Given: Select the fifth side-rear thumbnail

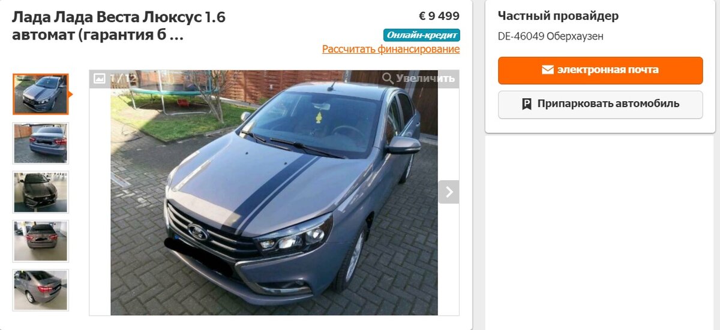Looking at the screenshot, I should [x=41, y=290].
